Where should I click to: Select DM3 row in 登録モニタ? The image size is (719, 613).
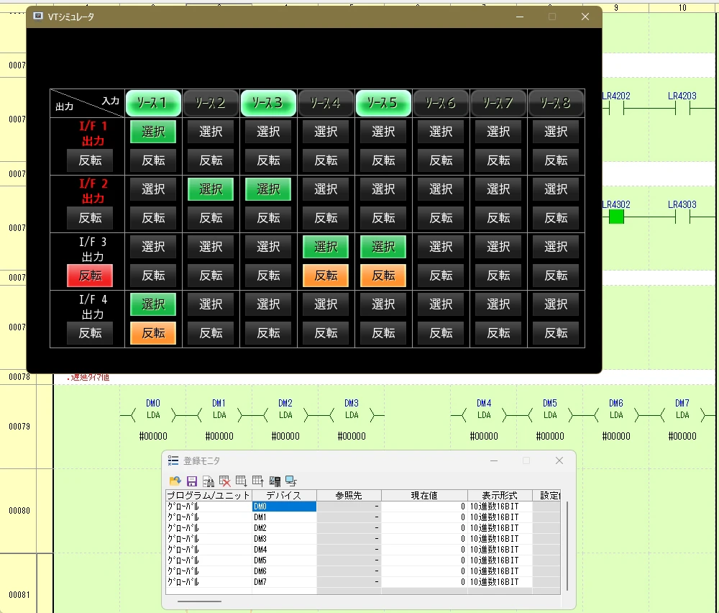tap(362, 539)
